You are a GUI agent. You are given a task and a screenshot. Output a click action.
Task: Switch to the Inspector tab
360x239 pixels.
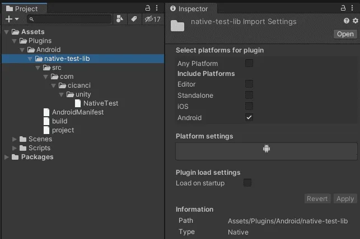click(x=189, y=9)
